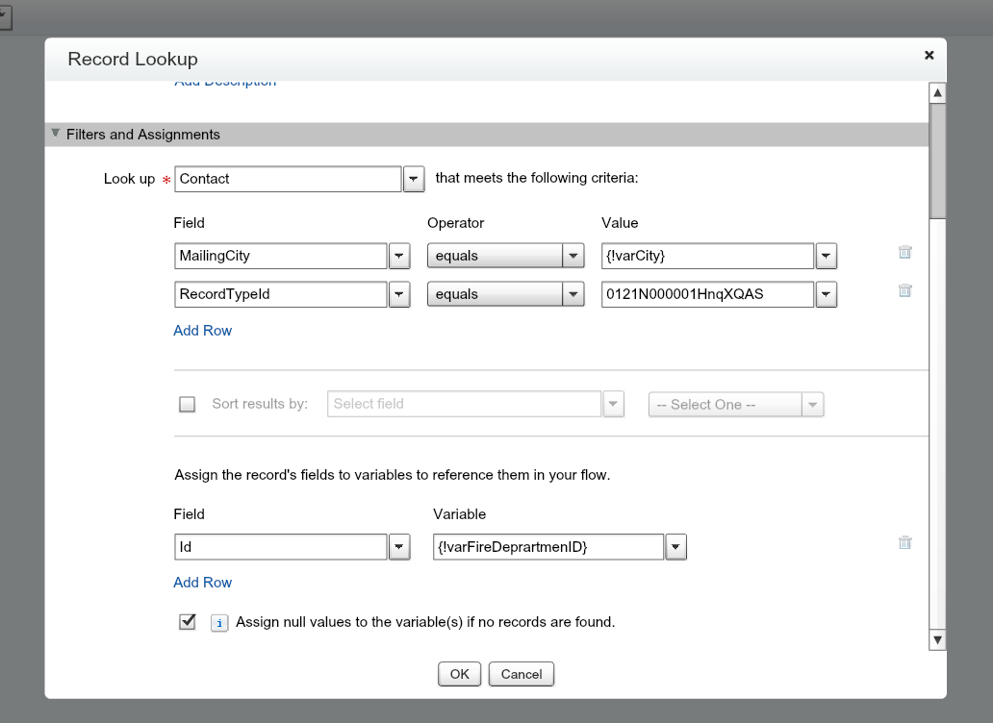Click Add Row under filter criteria
993x723 pixels.
[202, 331]
